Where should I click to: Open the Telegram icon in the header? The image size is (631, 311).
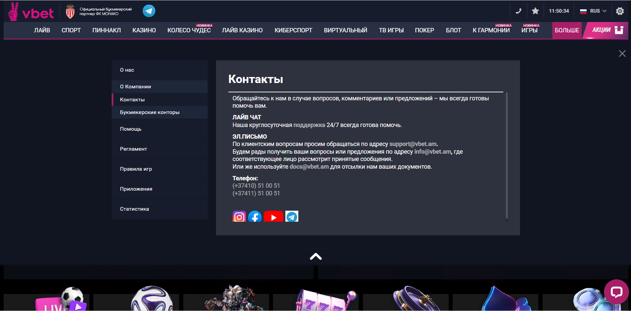[x=149, y=11]
